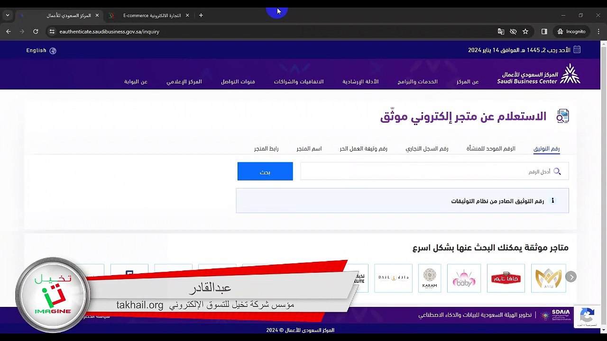Screen dimensions: 607x341
Task: Translate this page icon
Action: (x=501, y=31)
